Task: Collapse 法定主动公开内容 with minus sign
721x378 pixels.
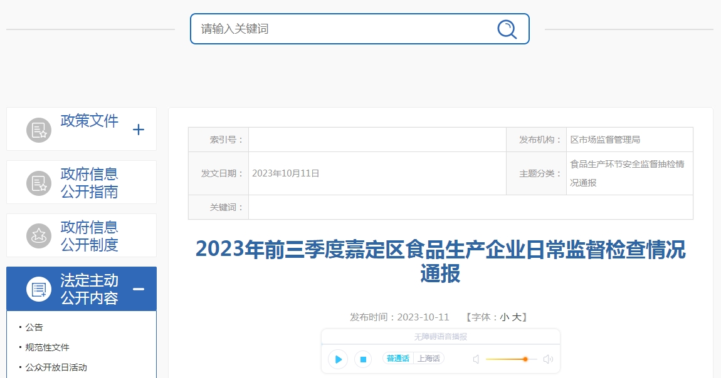Action: tap(139, 289)
